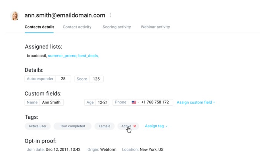Click the Score value 125
260x164 pixels.
[96, 79]
